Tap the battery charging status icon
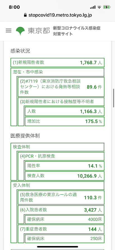The image size is (115, 250). [x=106, y=7]
